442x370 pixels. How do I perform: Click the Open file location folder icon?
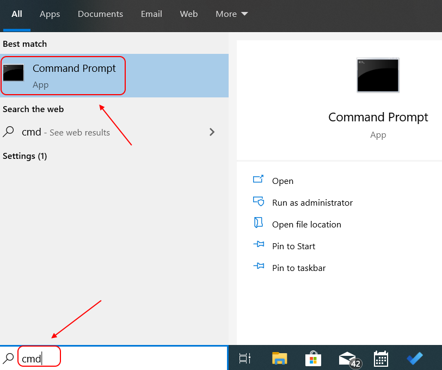(259, 223)
